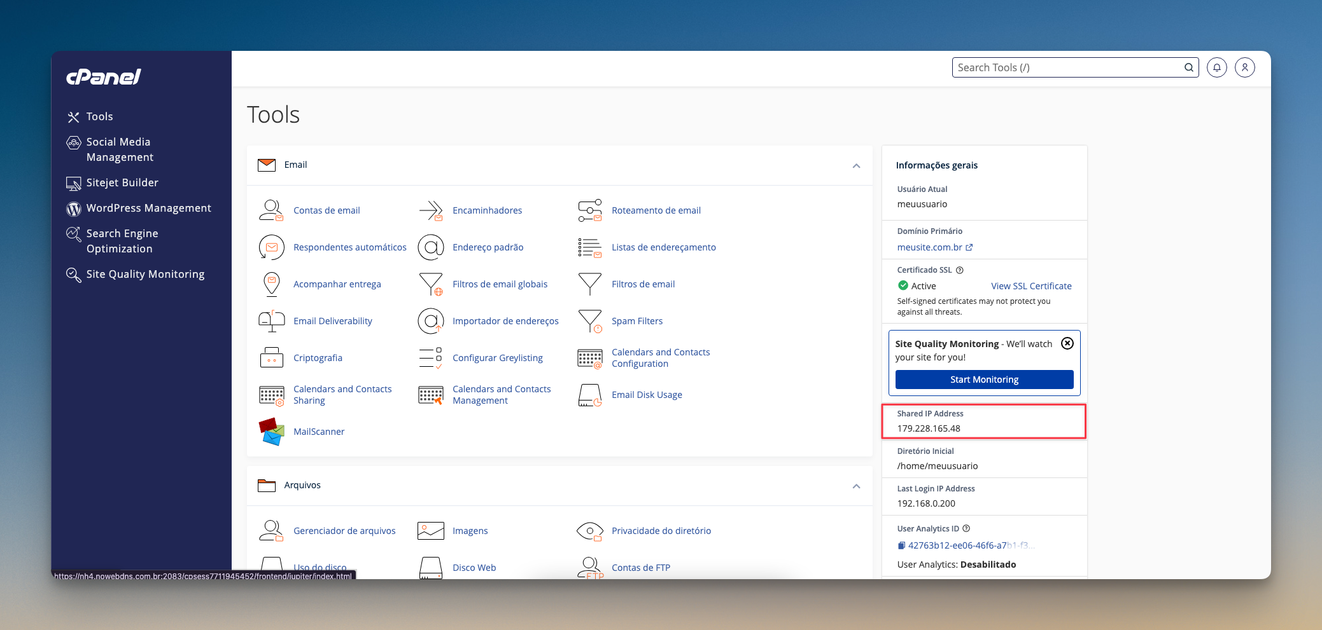The image size is (1322, 630).
Task: Open the user account icon menu
Action: pos(1244,67)
